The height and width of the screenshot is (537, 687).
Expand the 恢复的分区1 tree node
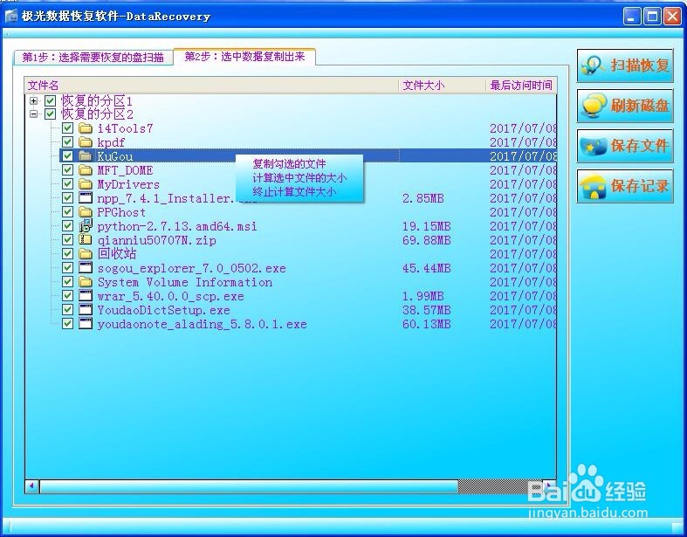coord(33,100)
